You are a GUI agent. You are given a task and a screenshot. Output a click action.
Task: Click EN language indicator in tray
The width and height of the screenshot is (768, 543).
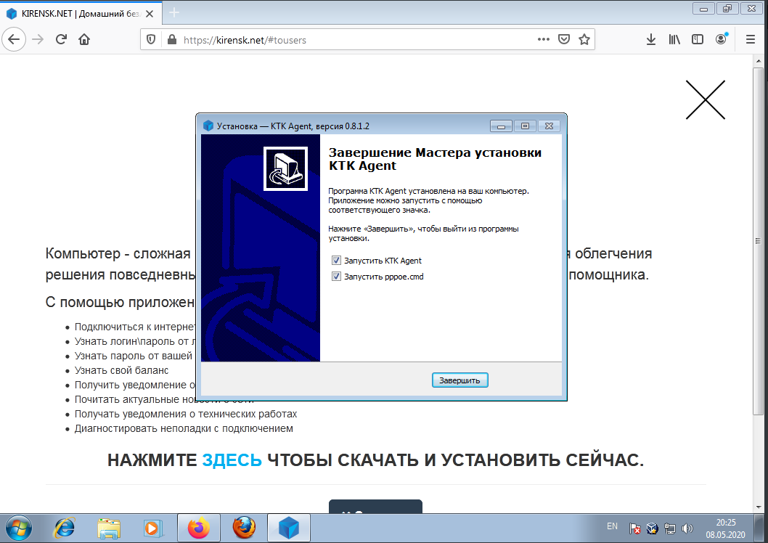[612, 526]
